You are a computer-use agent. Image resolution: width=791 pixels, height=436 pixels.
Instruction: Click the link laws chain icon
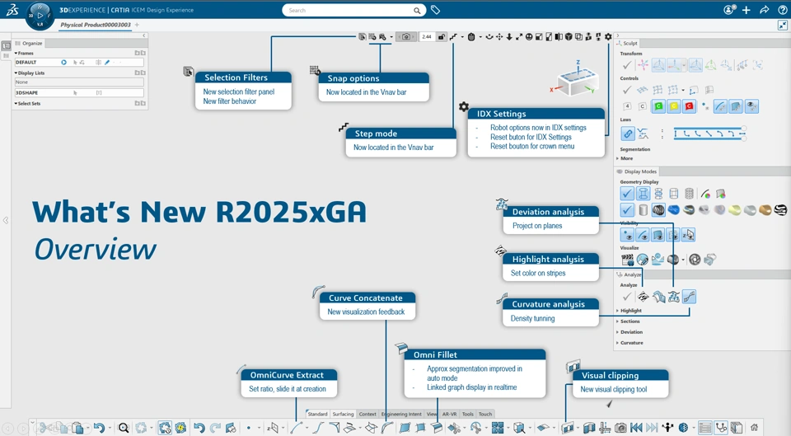[x=628, y=134]
